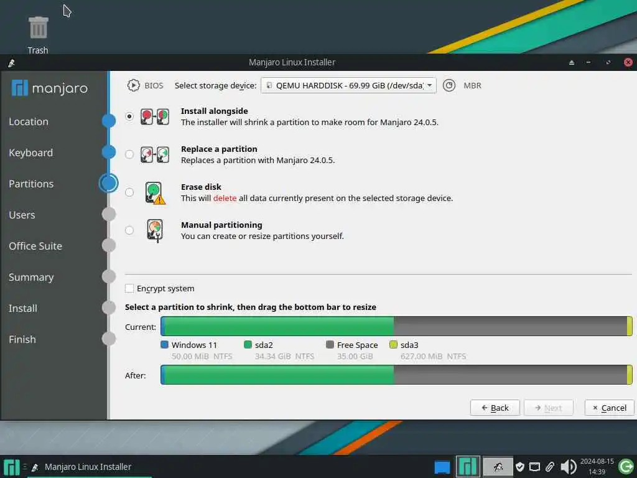Select Free Space segment in Current bar
The width and height of the screenshot is (637, 478).
(510, 326)
